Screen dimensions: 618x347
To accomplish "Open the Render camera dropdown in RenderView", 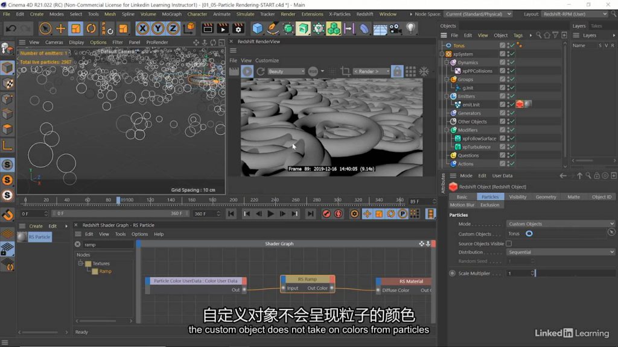I will pyautogui.click(x=371, y=71).
